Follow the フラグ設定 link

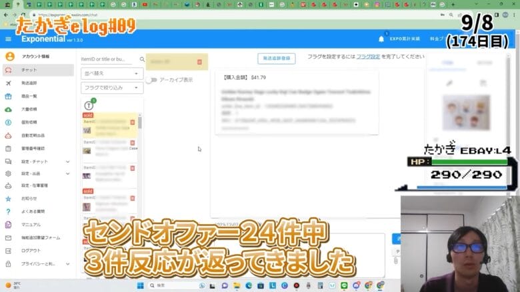[x=368, y=57]
